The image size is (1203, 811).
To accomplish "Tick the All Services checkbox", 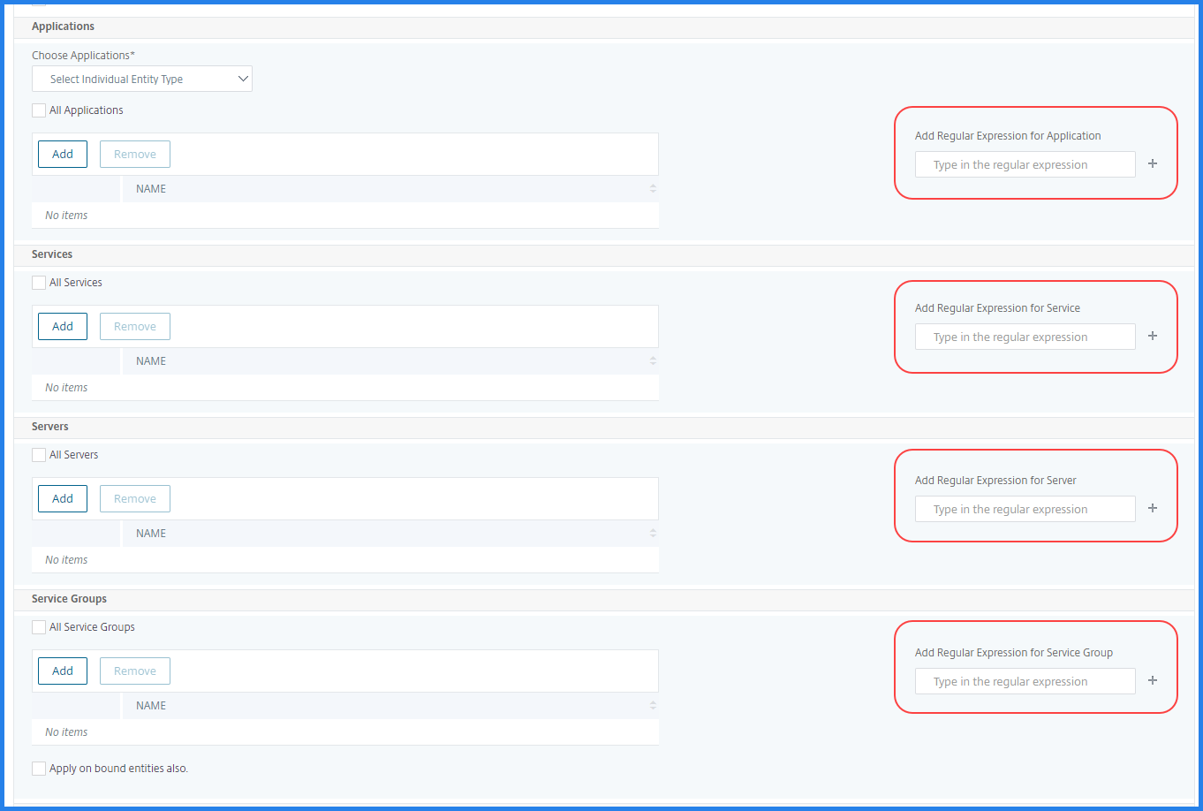I will tap(39, 283).
